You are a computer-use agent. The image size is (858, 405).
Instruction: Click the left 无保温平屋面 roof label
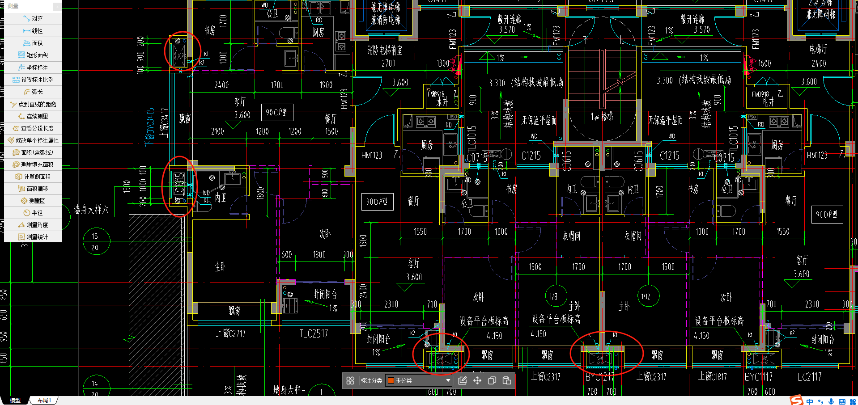point(539,120)
